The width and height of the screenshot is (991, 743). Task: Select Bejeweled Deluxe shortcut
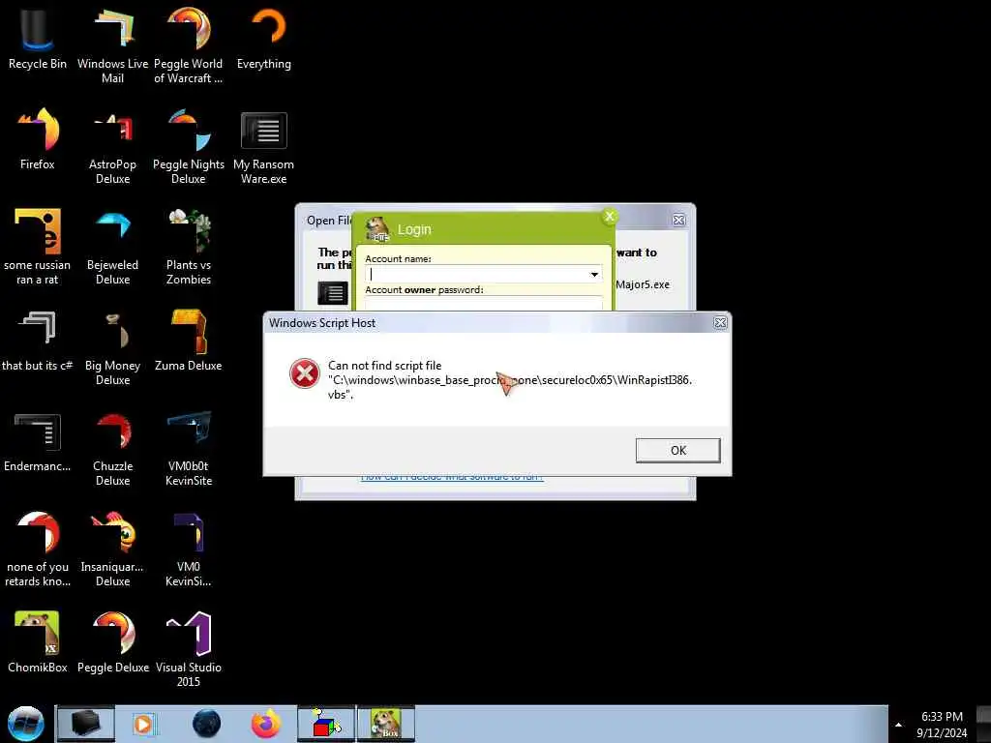(x=112, y=247)
